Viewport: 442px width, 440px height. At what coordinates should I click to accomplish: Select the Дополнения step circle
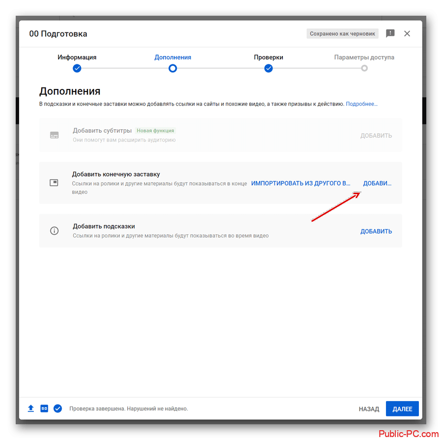[172, 68]
